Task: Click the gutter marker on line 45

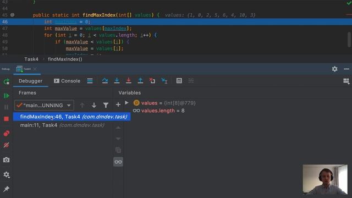Action: coord(12,15)
